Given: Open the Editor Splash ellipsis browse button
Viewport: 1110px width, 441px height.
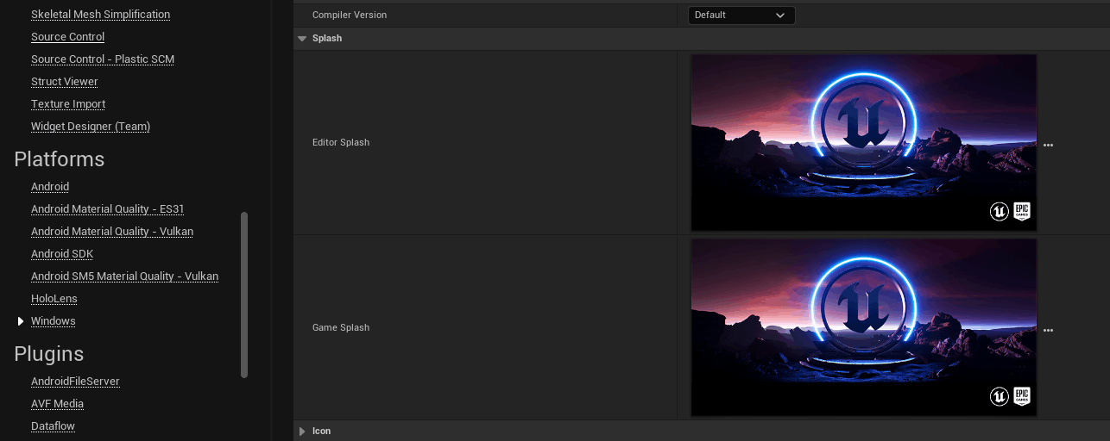Looking at the screenshot, I should [x=1048, y=145].
